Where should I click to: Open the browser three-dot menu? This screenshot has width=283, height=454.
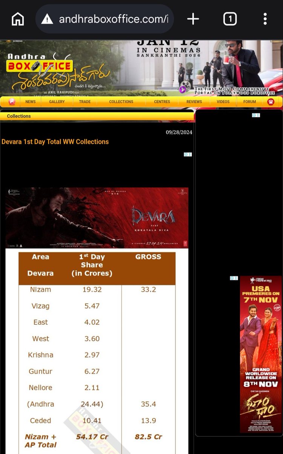265,19
